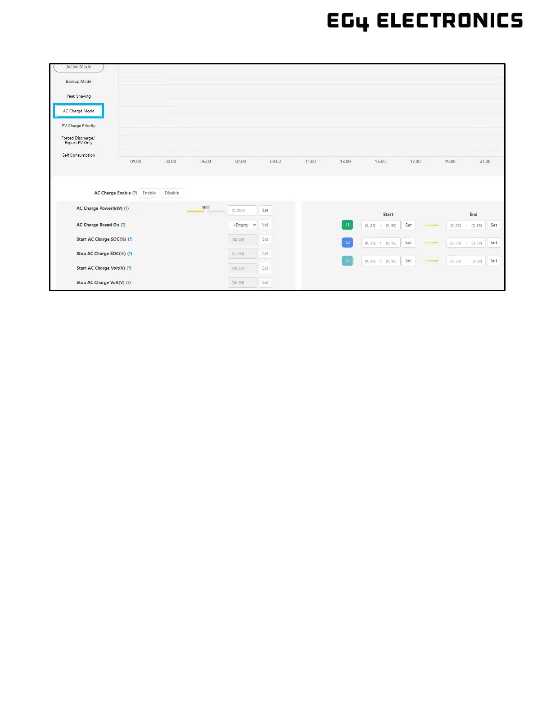551x713 pixels.
Task: Click the Start AC Charge Volt input field
Action: coord(242,268)
